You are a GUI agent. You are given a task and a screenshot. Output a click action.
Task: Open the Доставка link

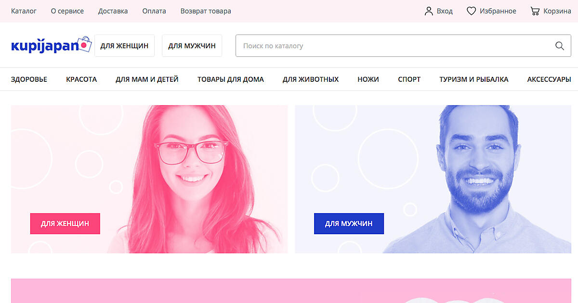coord(113,11)
